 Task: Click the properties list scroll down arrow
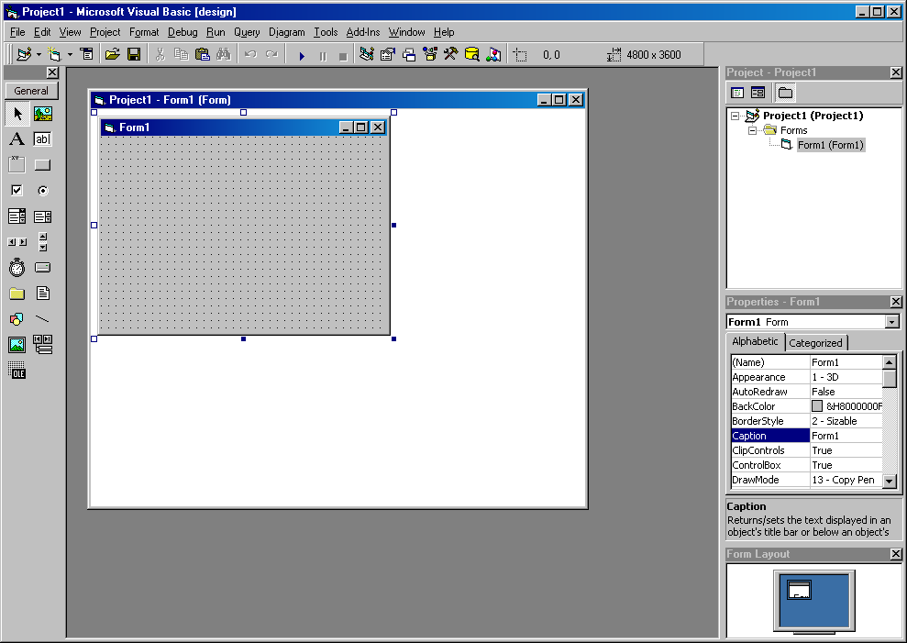click(x=890, y=481)
